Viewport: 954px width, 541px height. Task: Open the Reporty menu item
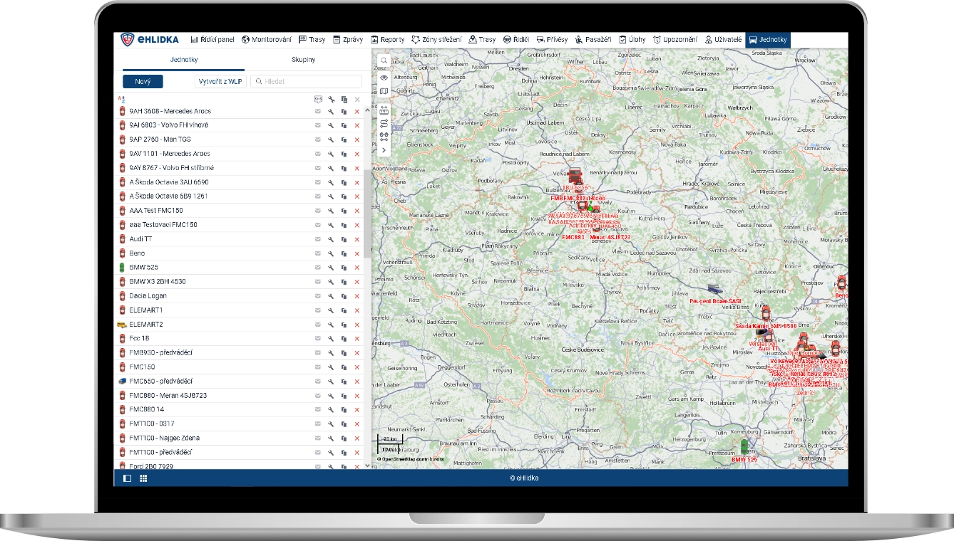(x=387, y=40)
